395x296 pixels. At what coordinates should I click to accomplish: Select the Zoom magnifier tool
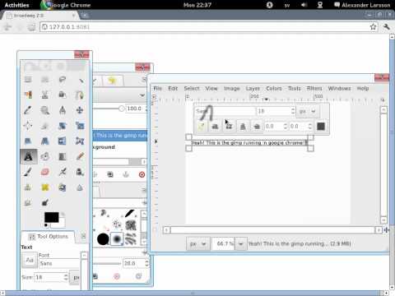45,110
